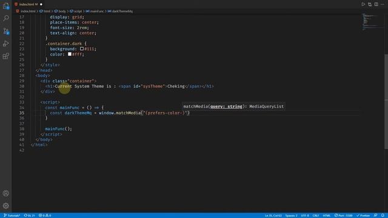Click 'text-align: center;' on line 20

point(73,33)
